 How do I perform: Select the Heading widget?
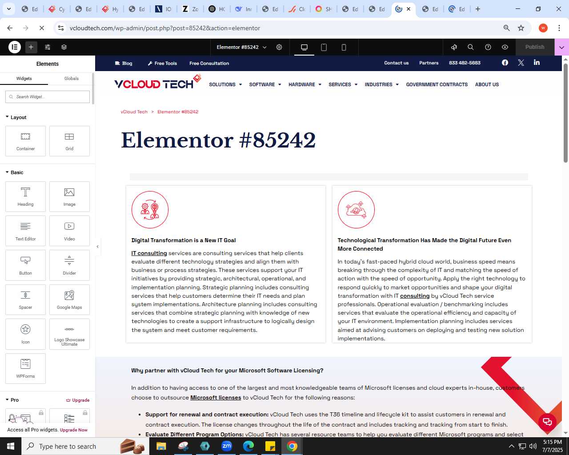pos(25,196)
